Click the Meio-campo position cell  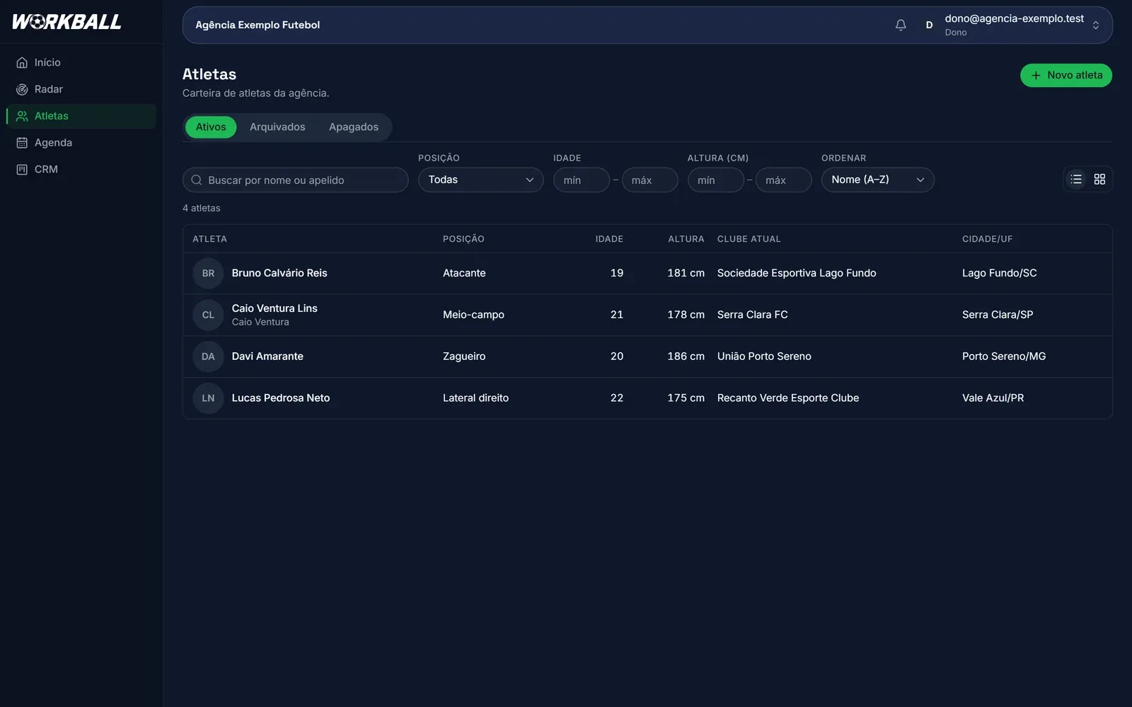pyautogui.click(x=473, y=315)
